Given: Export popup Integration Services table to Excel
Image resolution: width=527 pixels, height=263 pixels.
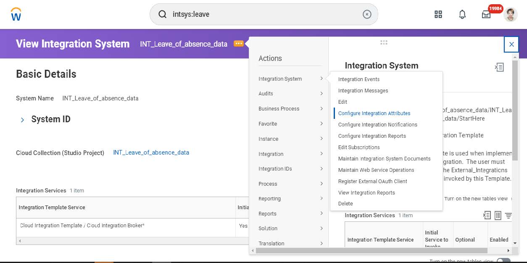Looking at the screenshot, I should point(487,216).
